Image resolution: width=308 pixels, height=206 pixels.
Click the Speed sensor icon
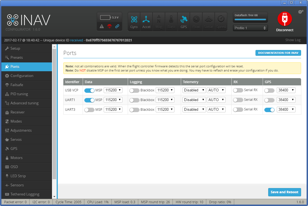coord(221,19)
